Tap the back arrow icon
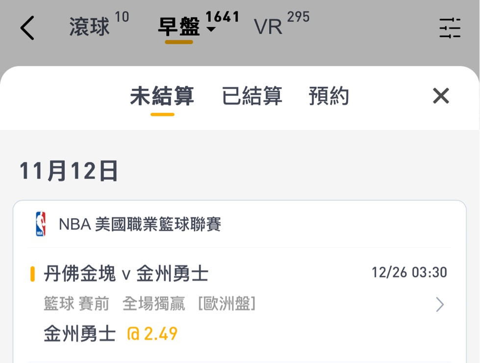This screenshot has width=480, height=363. point(27,28)
